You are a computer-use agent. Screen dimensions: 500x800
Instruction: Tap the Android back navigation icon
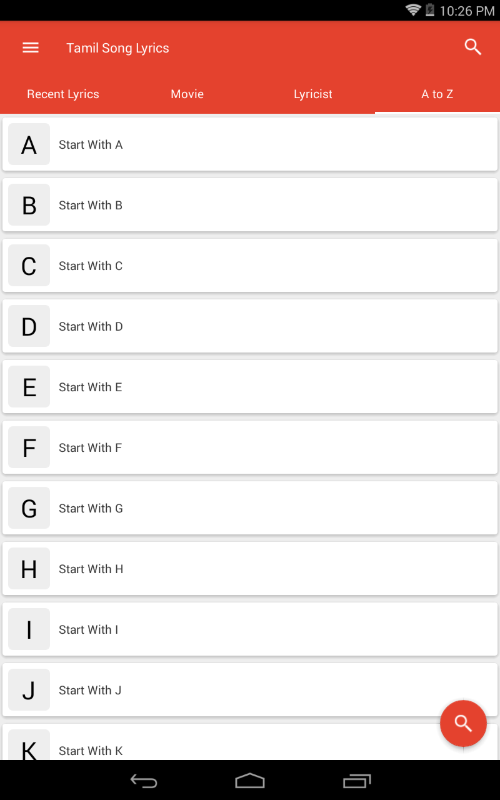(x=143, y=781)
